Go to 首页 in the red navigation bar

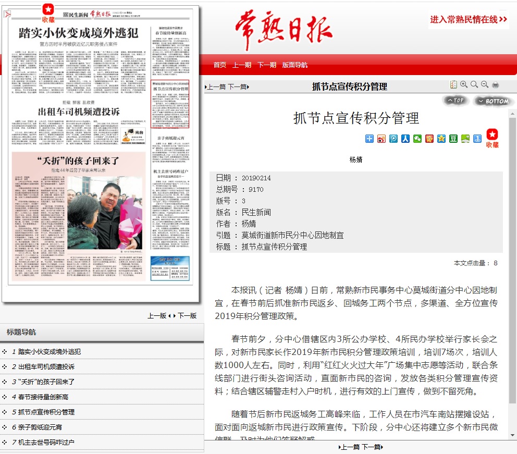pyautogui.click(x=219, y=65)
